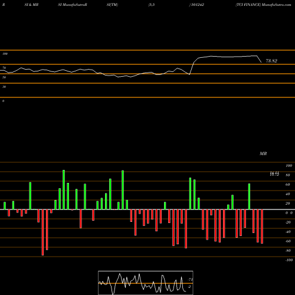
Task: Click the RSI axis label 0
Action: click(3, 101)
